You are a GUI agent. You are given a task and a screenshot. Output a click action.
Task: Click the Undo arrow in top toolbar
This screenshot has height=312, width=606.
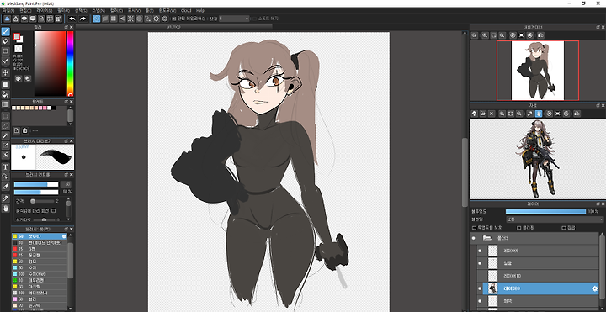click(72, 19)
